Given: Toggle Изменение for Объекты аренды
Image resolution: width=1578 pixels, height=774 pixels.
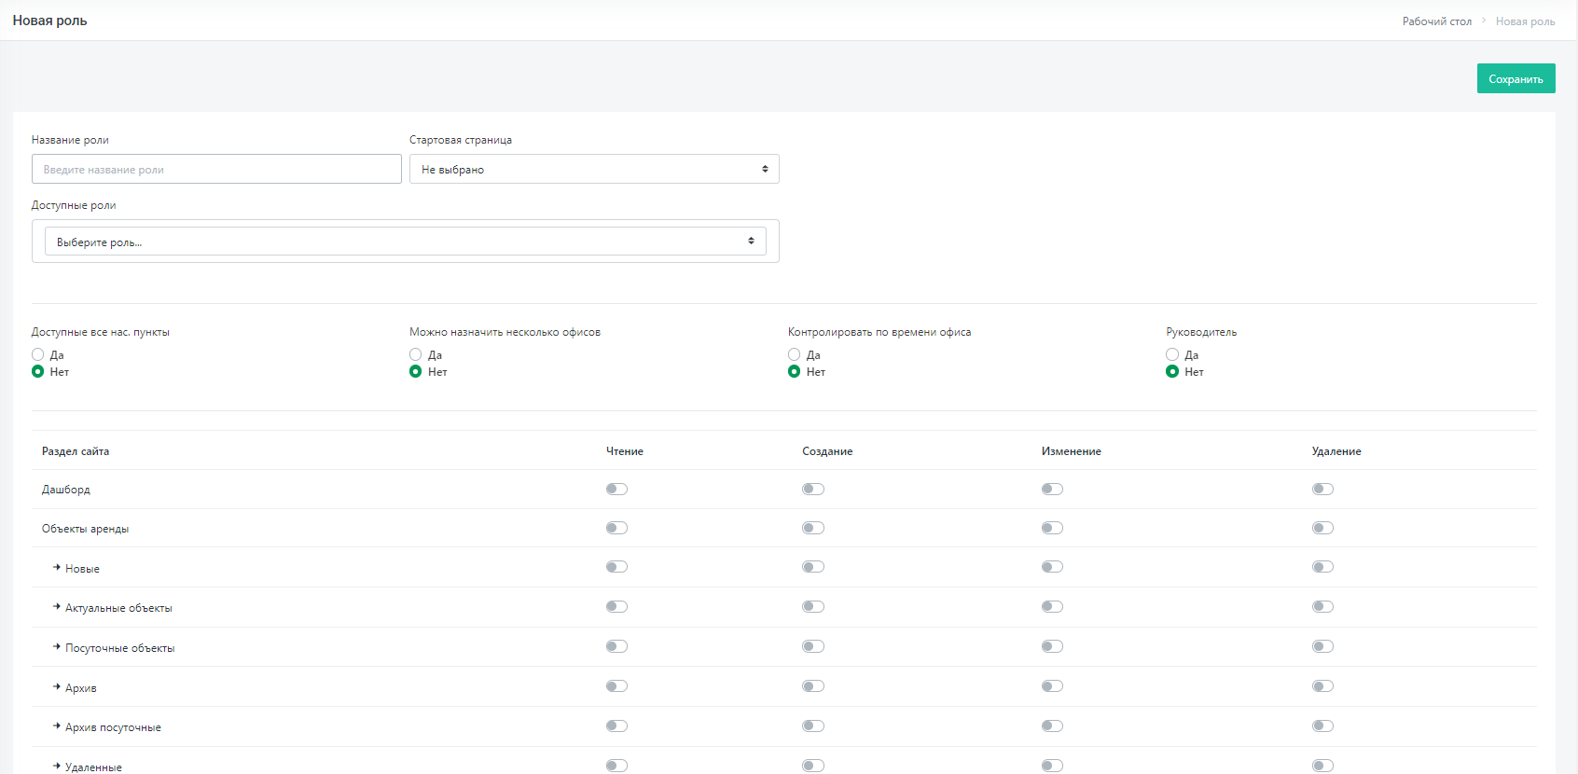Looking at the screenshot, I should click(x=1052, y=528).
